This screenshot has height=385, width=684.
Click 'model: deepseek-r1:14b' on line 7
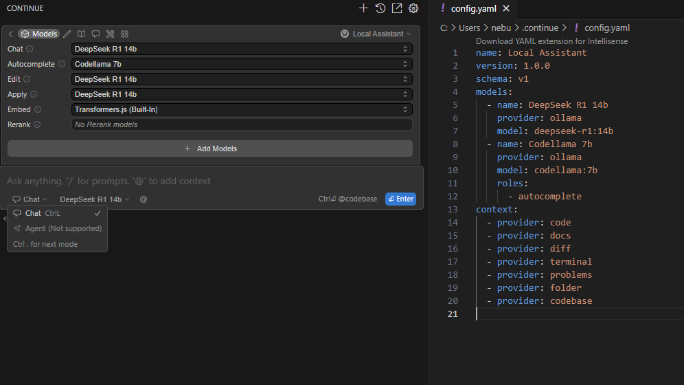pyautogui.click(x=555, y=131)
